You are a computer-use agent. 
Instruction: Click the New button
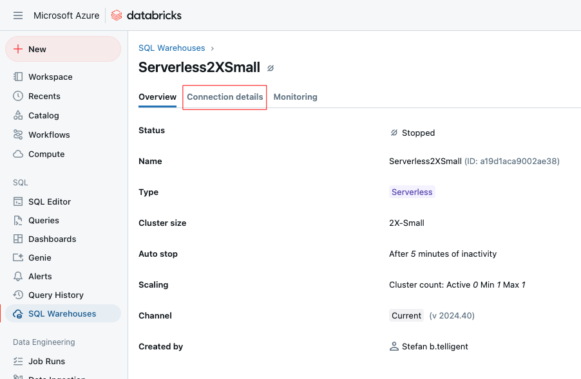pos(62,49)
